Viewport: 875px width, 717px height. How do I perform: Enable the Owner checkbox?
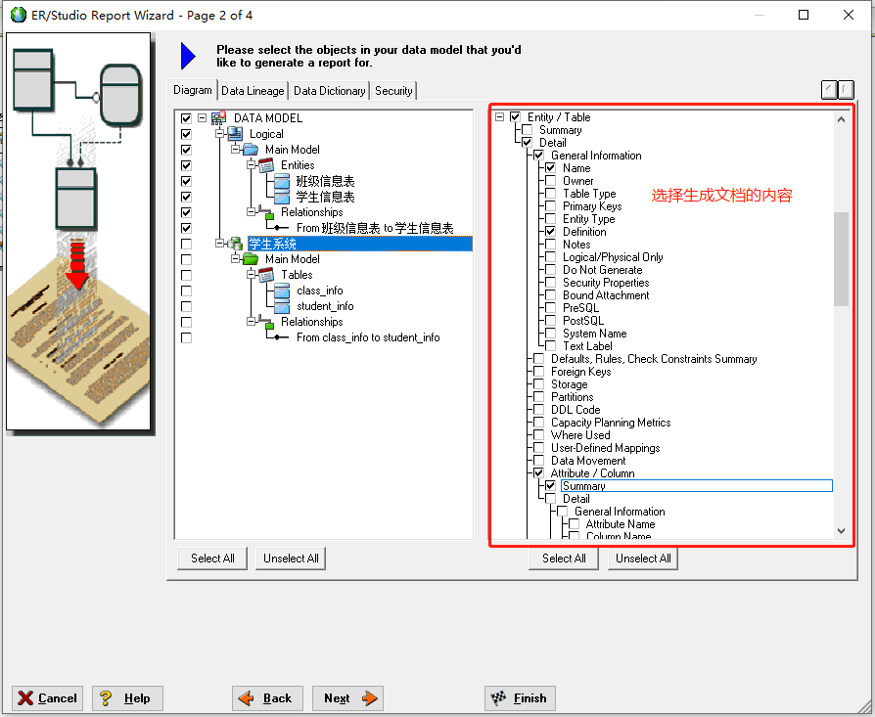(550, 181)
